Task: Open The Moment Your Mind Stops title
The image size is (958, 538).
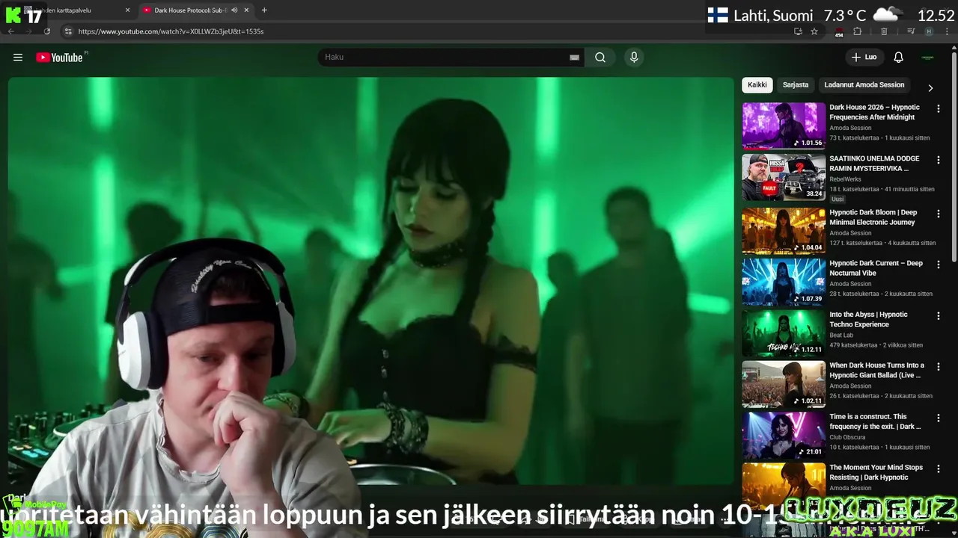Action: tap(876, 472)
